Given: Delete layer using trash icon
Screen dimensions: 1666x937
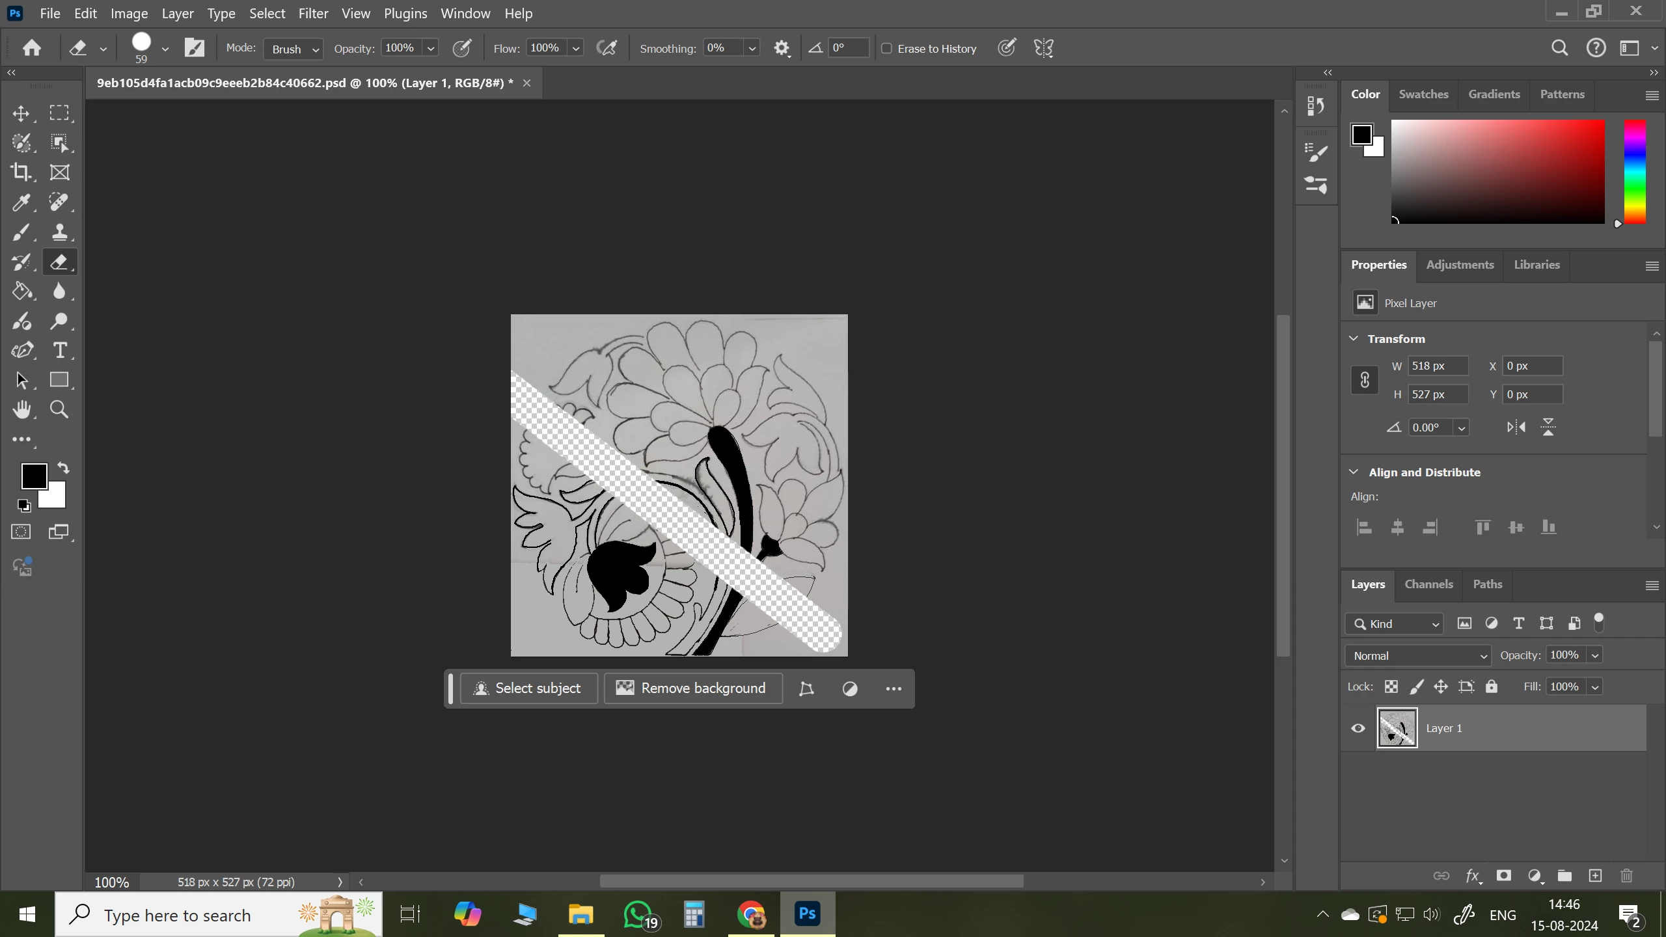Looking at the screenshot, I should pyautogui.click(x=1626, y=876).
